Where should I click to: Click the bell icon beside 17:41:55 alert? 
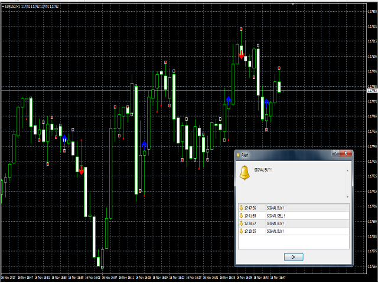pos(241,216)
